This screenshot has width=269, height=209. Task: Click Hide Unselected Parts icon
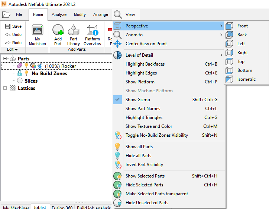coord(117,203)
